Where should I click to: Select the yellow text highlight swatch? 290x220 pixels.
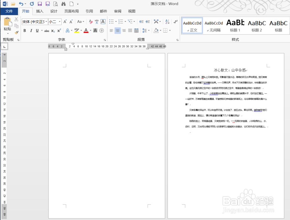[x=76, y=32]
